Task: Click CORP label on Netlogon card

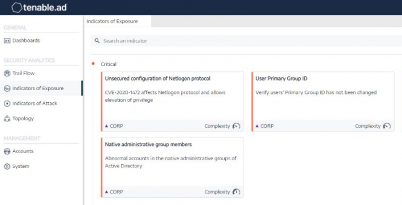Action: [117, 126]
